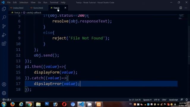
Task: Open the Windows Start button
Action: point(4,104)
